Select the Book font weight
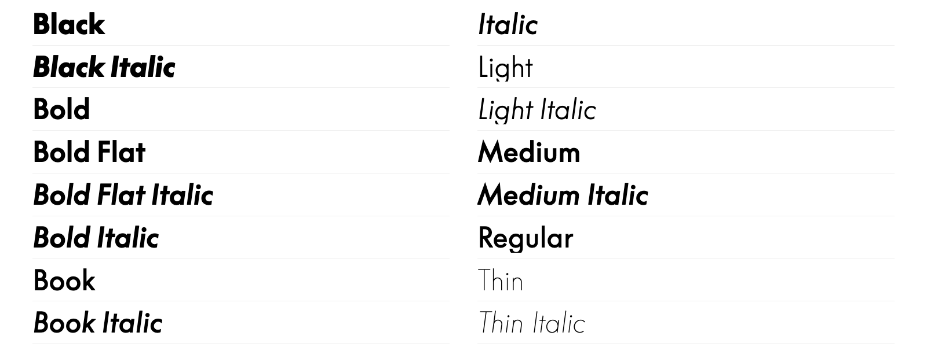 coord(64,280)
